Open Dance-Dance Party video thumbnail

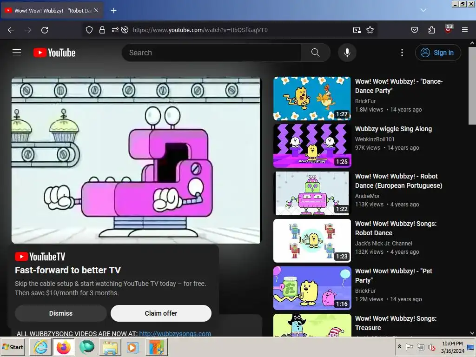[x=312, y=99]
